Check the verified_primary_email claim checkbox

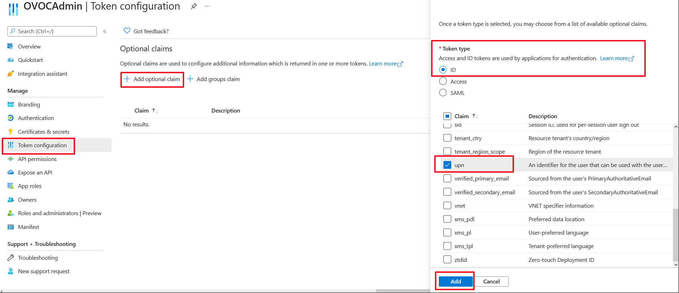447,178
